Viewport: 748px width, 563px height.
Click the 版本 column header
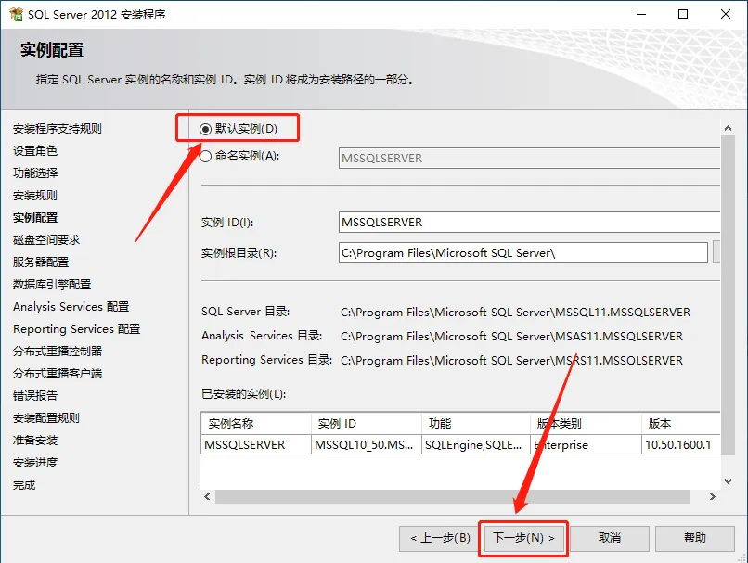(x=681, y=423)
